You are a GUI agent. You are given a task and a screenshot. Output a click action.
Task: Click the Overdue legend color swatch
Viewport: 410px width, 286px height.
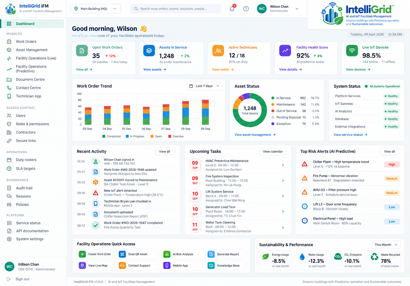170,136
